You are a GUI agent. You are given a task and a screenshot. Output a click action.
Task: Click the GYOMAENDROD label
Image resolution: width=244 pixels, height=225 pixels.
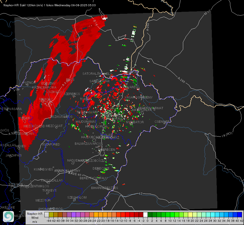51,209
